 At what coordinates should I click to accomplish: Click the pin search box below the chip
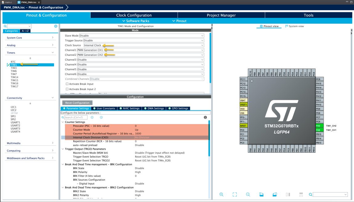click(x=330, y=195)
